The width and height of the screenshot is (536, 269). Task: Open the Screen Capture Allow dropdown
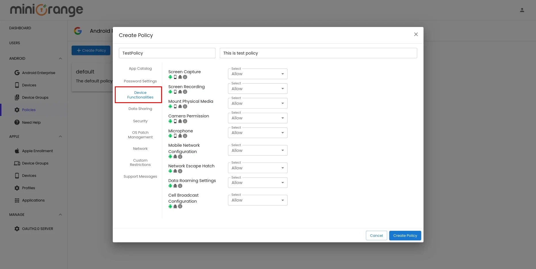[257, 74]
